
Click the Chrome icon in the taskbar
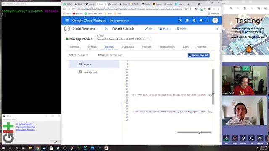[x=37, y=148]
